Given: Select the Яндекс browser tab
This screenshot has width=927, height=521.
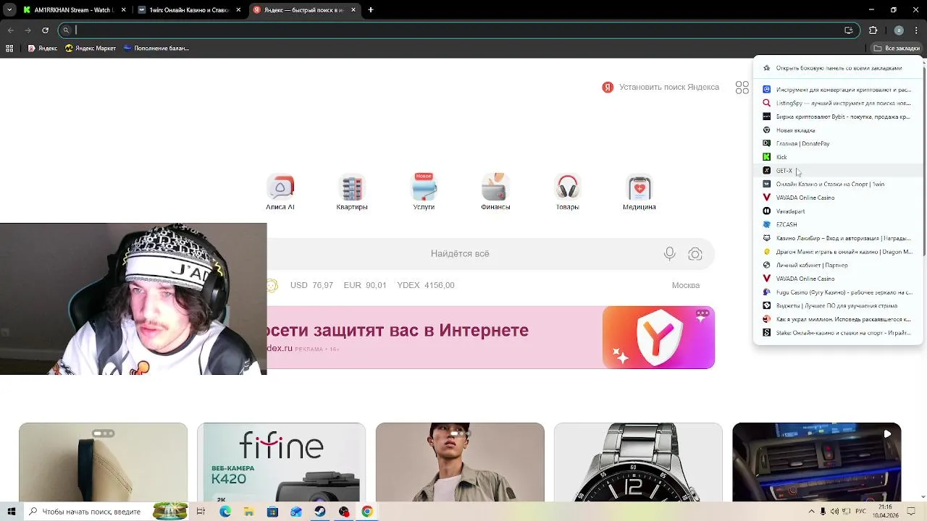Looking at the screenshot, I should [x=304, y=10].
